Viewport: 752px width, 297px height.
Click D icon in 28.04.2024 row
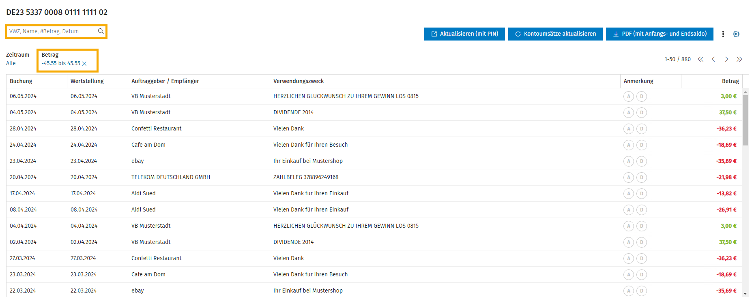click(x=642, y=129)
